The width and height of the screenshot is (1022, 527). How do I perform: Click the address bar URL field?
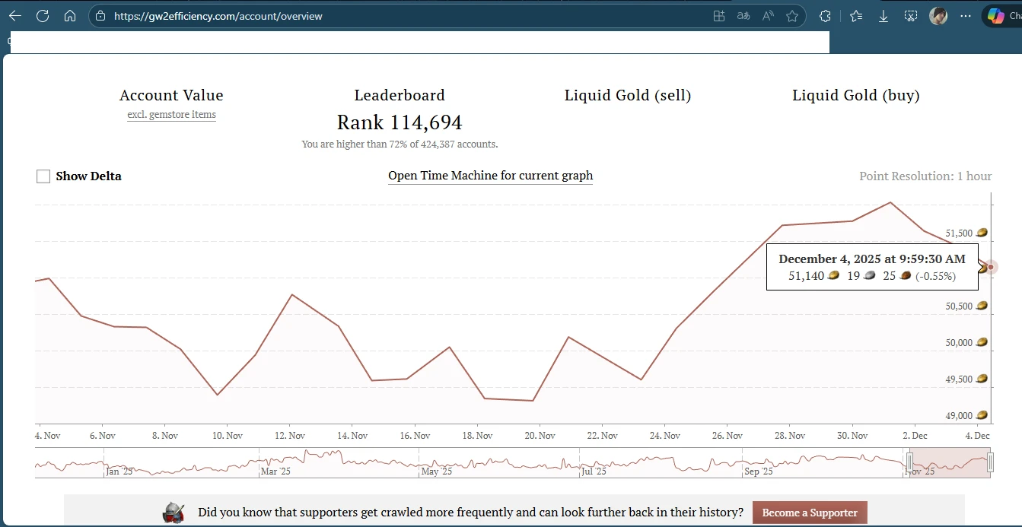point(380,16)
